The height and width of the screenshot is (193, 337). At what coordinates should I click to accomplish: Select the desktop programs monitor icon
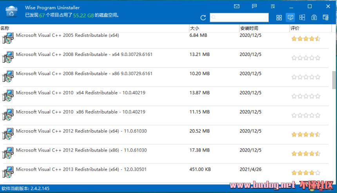290,18
